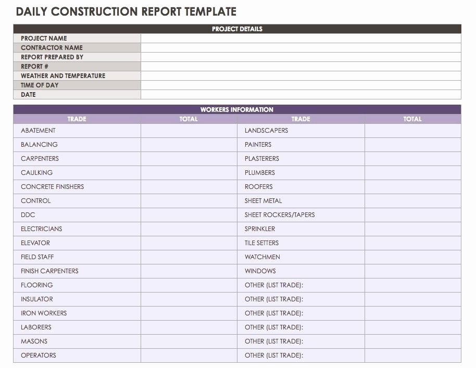Select the IRON WORKERS trade cell

(77, 313)
